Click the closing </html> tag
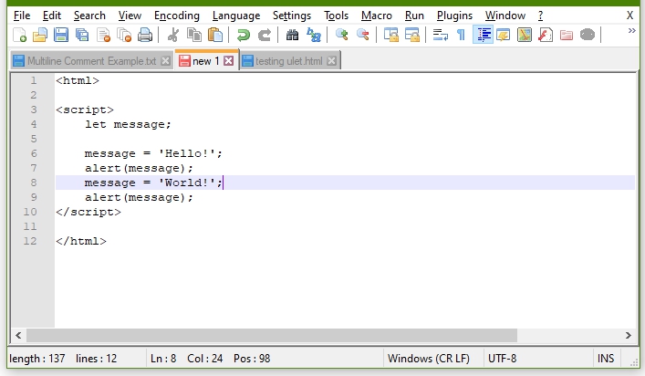The width and height of the screenshot is (645, 376). pos(81,241)
